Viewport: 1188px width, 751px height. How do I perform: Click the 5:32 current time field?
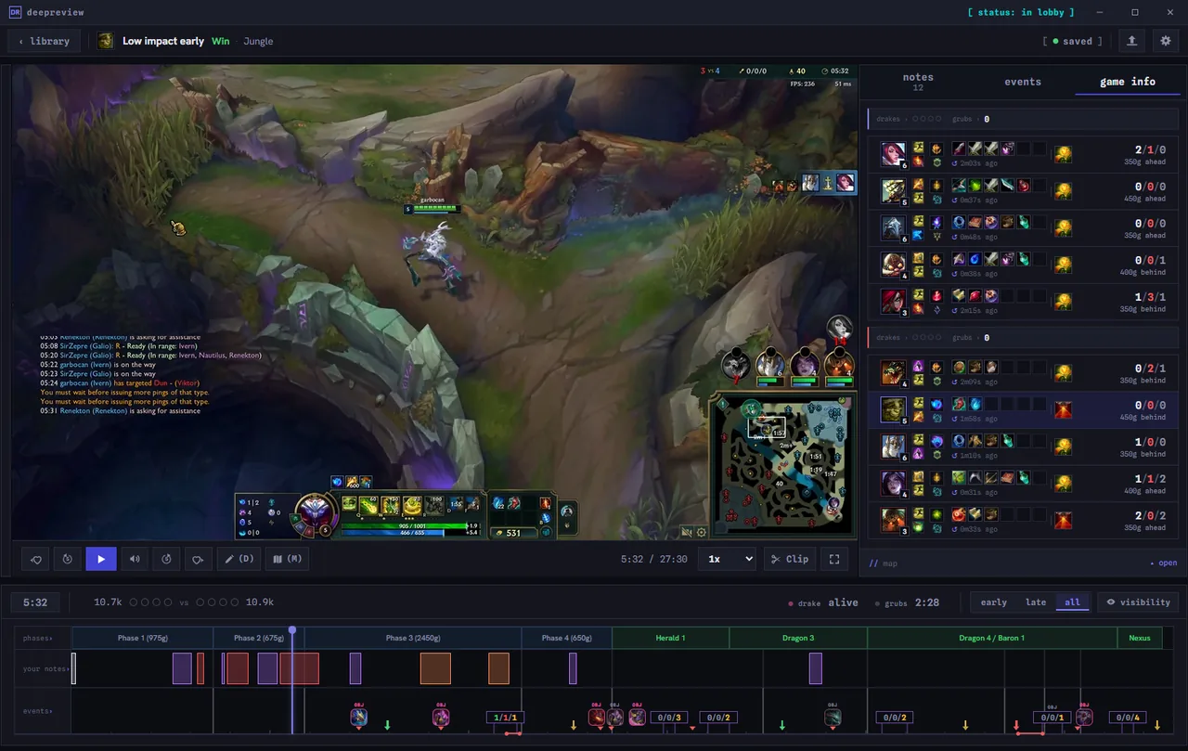35,602
